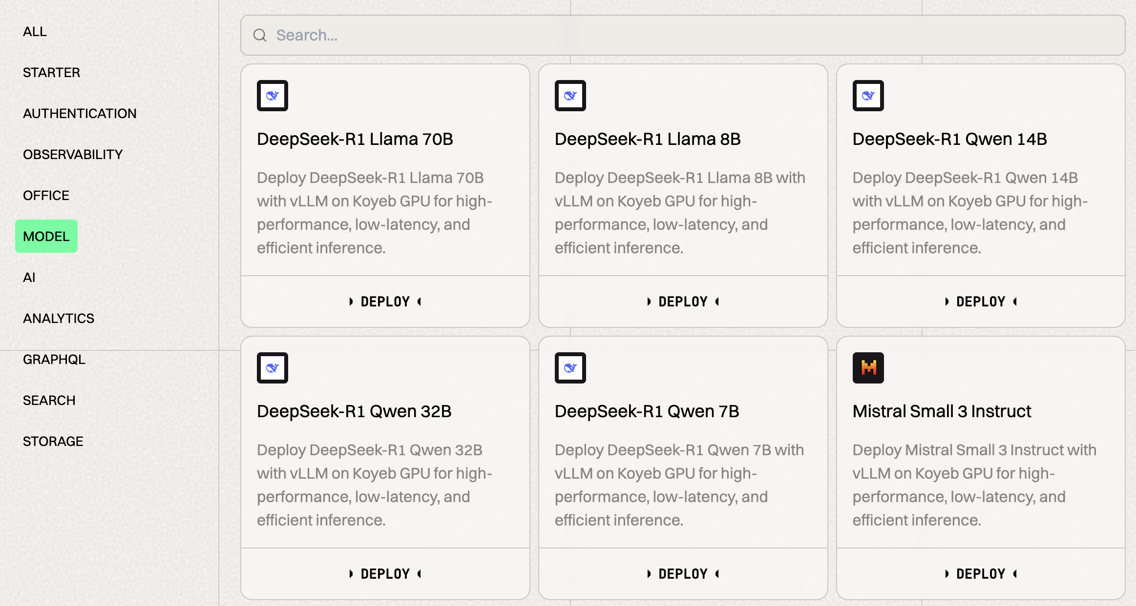Click the DeepSeek logo on Qwen 32B card
Screen dimensions: 1136x606
click(273, 368)
